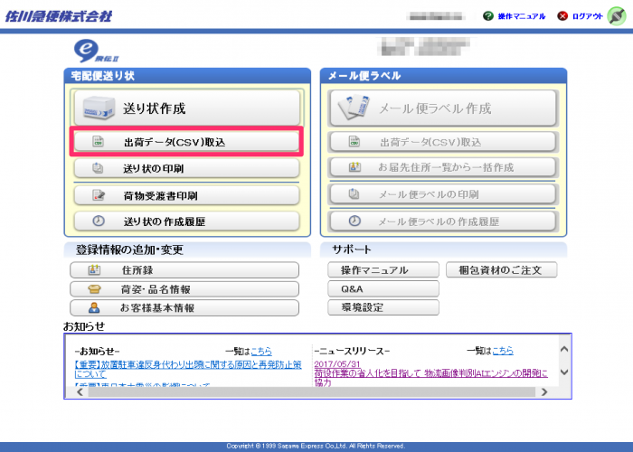Open 荷物受渡書印刷 button
Image resolution: width=633 pixels, height=452 pixels.
tap(186, 196)
